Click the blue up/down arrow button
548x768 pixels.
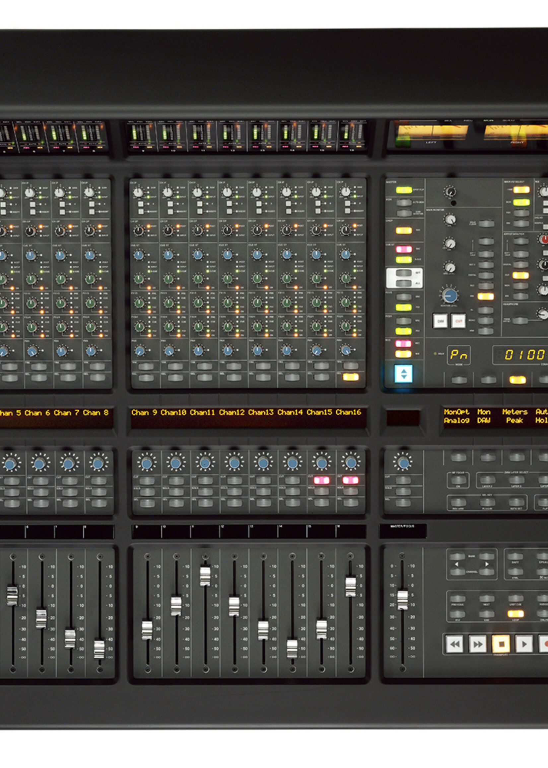404,374
